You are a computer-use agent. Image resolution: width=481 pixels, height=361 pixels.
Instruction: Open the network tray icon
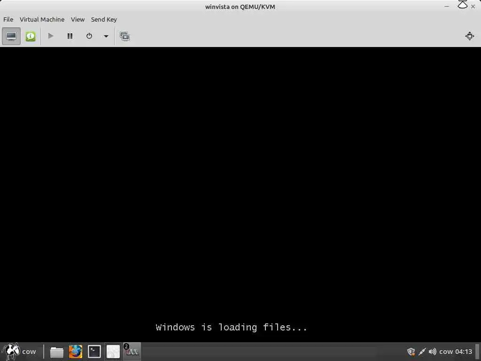(x=422, y=352)
